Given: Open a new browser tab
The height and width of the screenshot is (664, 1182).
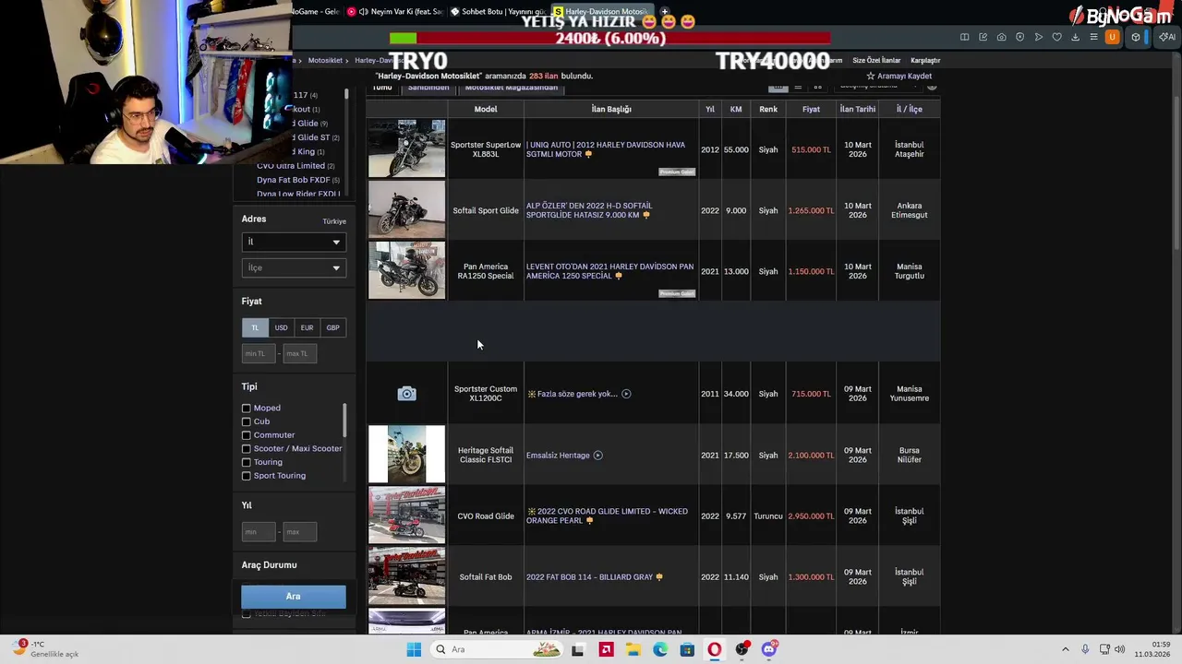Looking at the screenshot, I should 664,12.
